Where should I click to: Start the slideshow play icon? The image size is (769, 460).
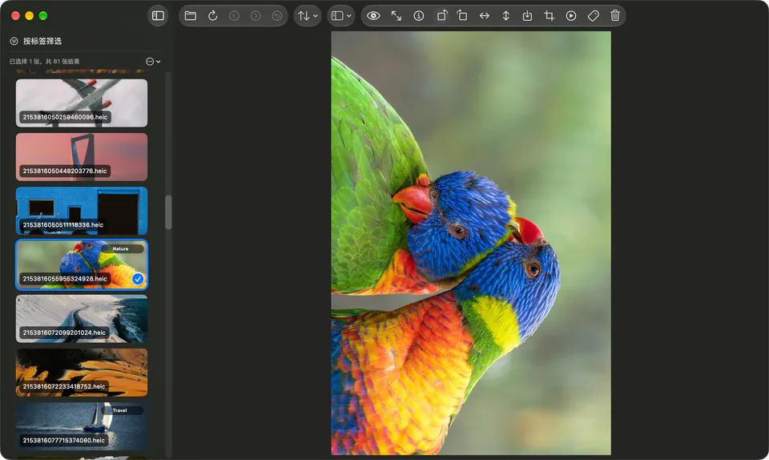tap(571, 16)
